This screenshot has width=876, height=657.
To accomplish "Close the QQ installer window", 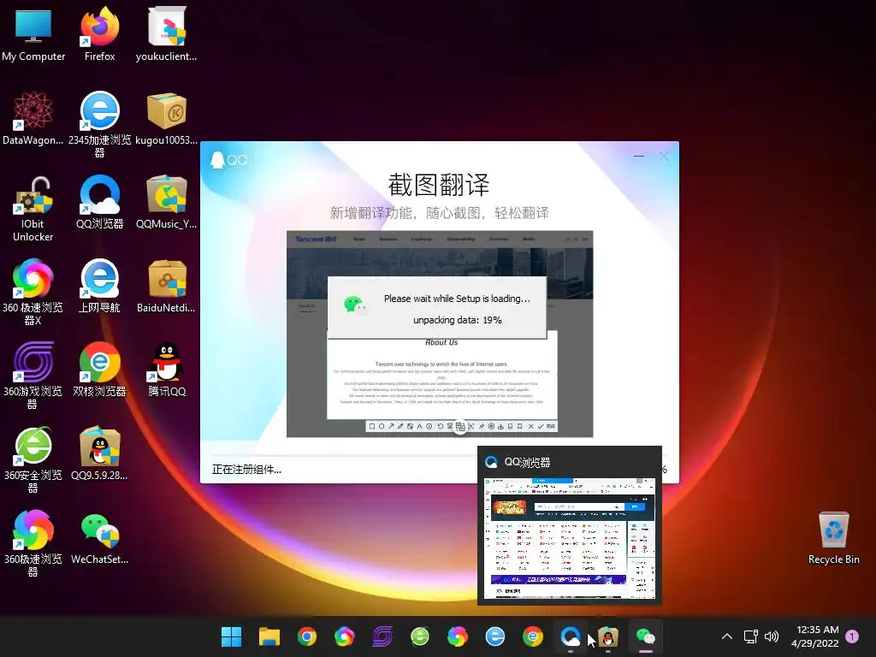I will (x=664, y=157).
